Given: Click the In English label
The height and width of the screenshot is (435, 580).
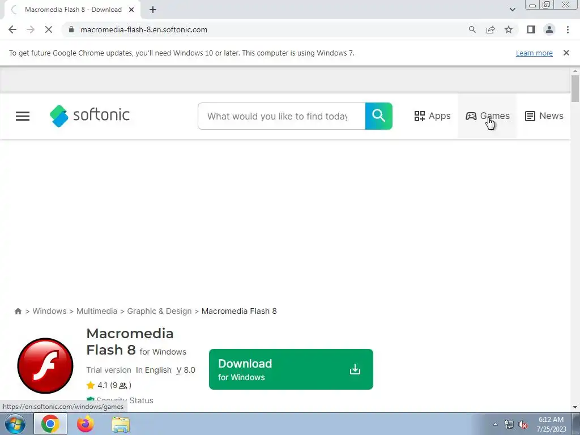Looking at the screenshot, I should coord(153,370).
